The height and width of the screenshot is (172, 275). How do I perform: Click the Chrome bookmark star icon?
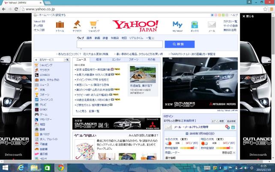pyautogui.click(x=265, y=9)
